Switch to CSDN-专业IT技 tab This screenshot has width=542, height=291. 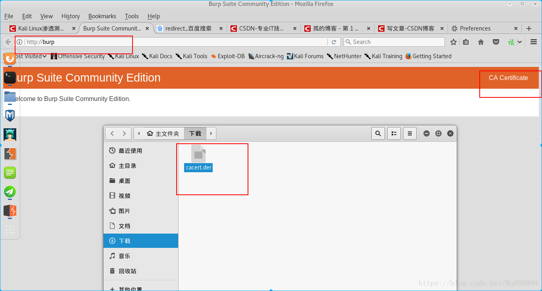pyautogui.click(x=264, y=29)
